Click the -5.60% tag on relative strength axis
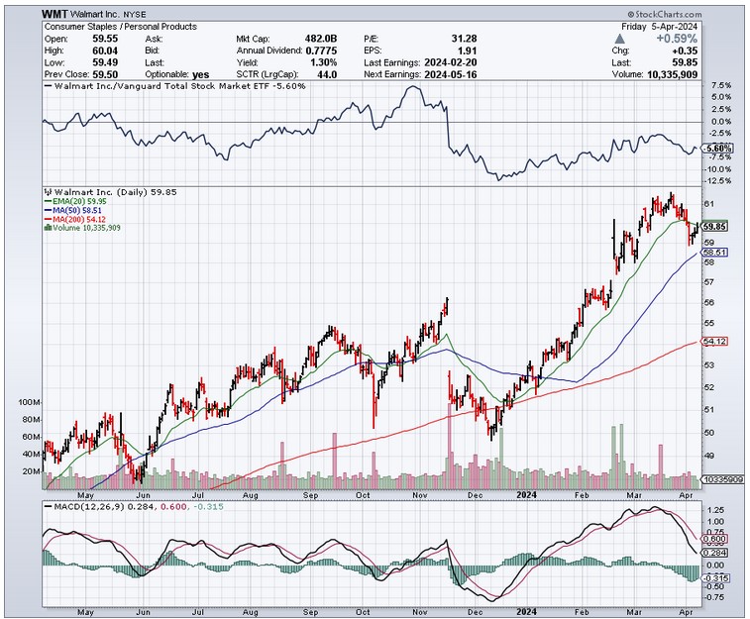The height and width of the screenshot is (619, 750). click(x=715, y=149)
